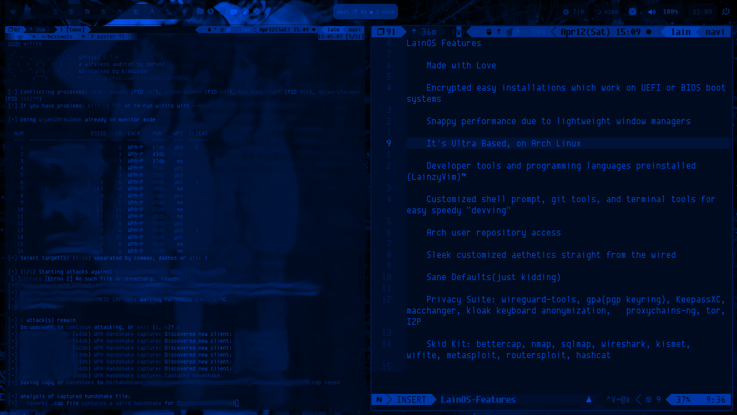Click the PWR column header in wifite table
Screen dimensions: 737x415
pyautogui.click(x=157, y=133)
